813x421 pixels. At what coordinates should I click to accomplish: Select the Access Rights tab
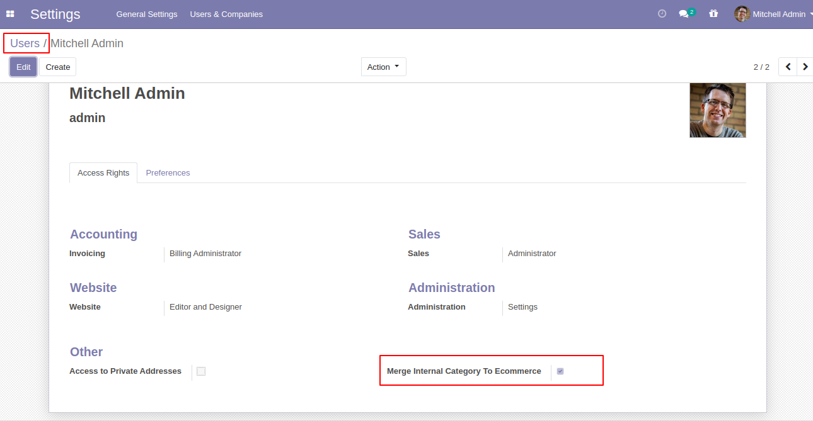[x=103, y=173]
